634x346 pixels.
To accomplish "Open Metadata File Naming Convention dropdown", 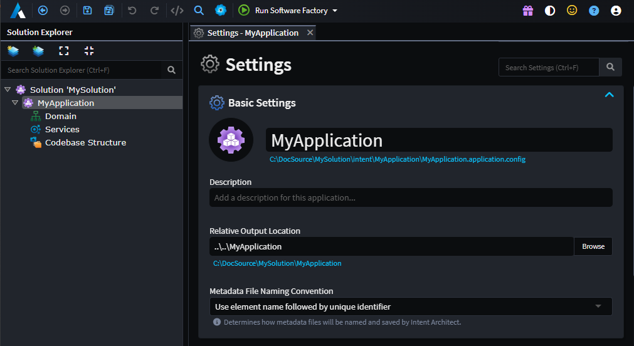I will coord(411,307).
